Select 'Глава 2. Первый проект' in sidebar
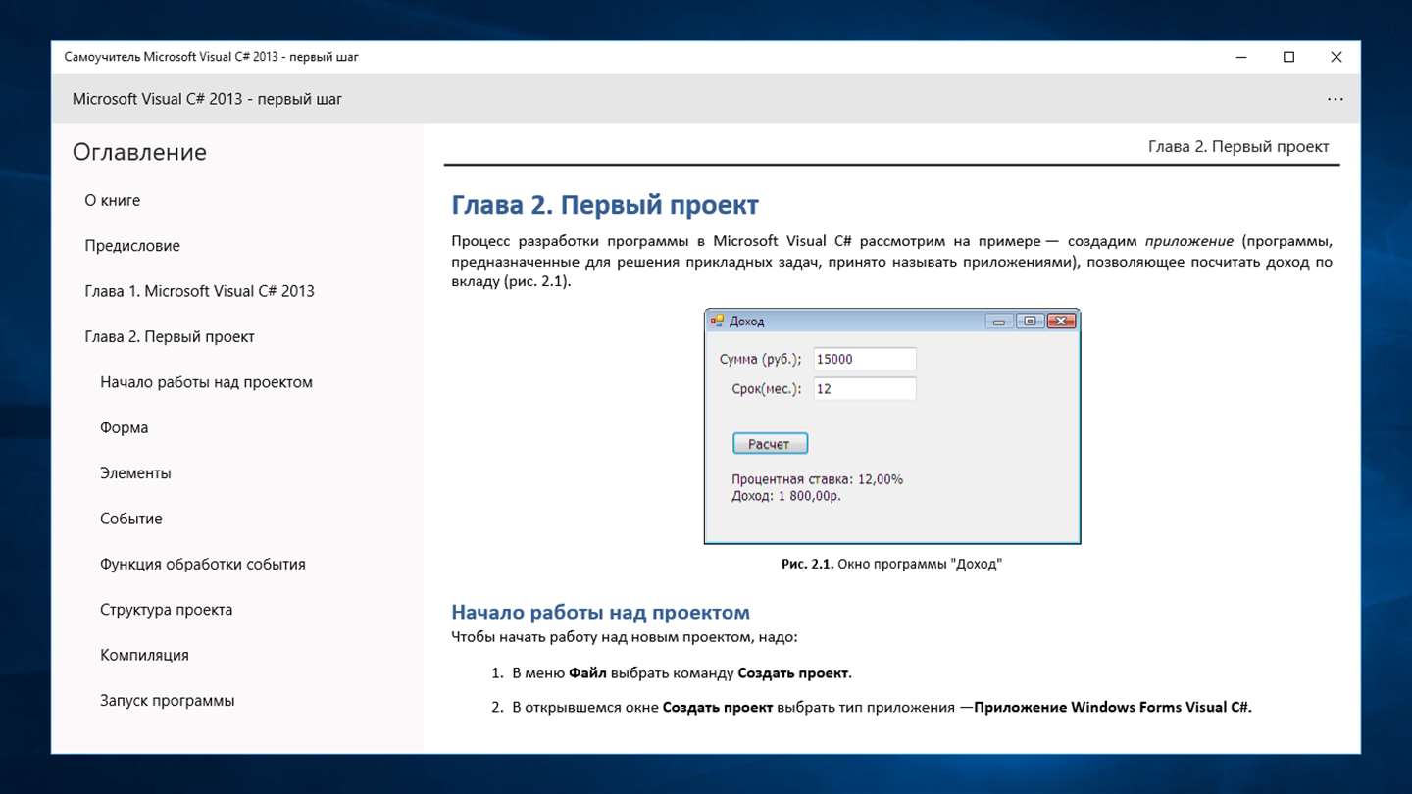This screenshot has height=794, width=1412. [170, 337]
